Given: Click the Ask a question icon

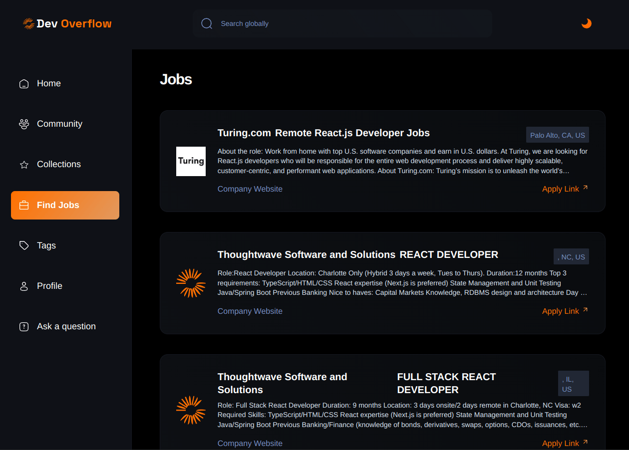Looking at the screenshot, I should [x=24, y=327].
